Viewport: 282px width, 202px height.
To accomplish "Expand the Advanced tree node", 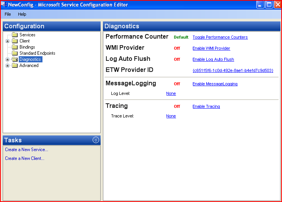I will [x=7, y=65].
